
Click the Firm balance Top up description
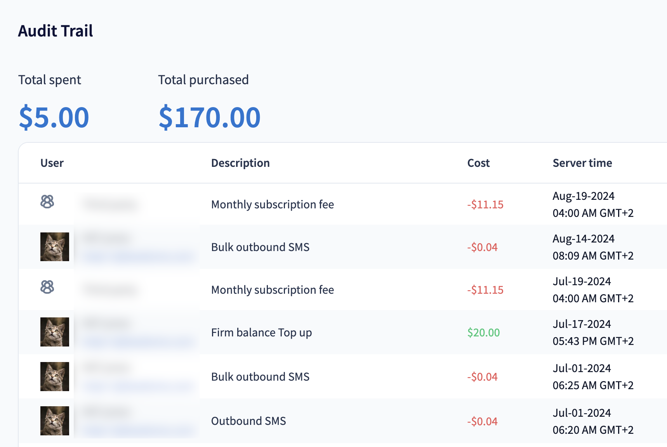261,333
